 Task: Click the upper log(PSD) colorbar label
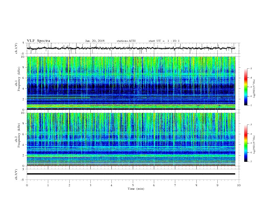click(x=255, y=89)
